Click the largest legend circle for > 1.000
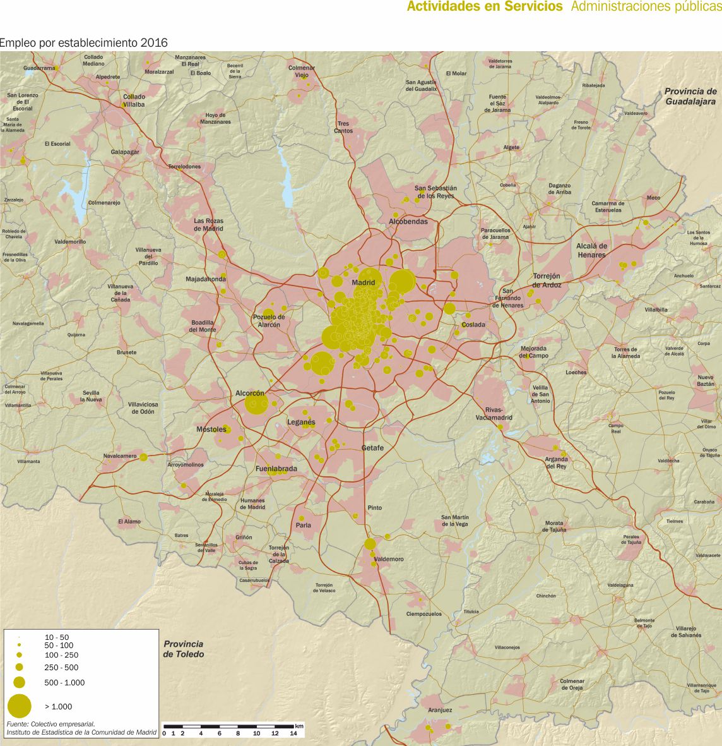 [x=20, y=706]
